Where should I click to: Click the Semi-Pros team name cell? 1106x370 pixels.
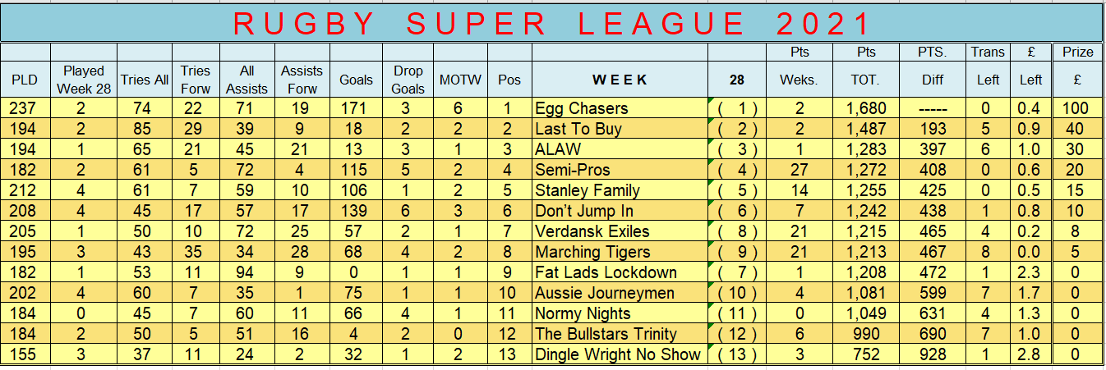[x=620, y=170]
